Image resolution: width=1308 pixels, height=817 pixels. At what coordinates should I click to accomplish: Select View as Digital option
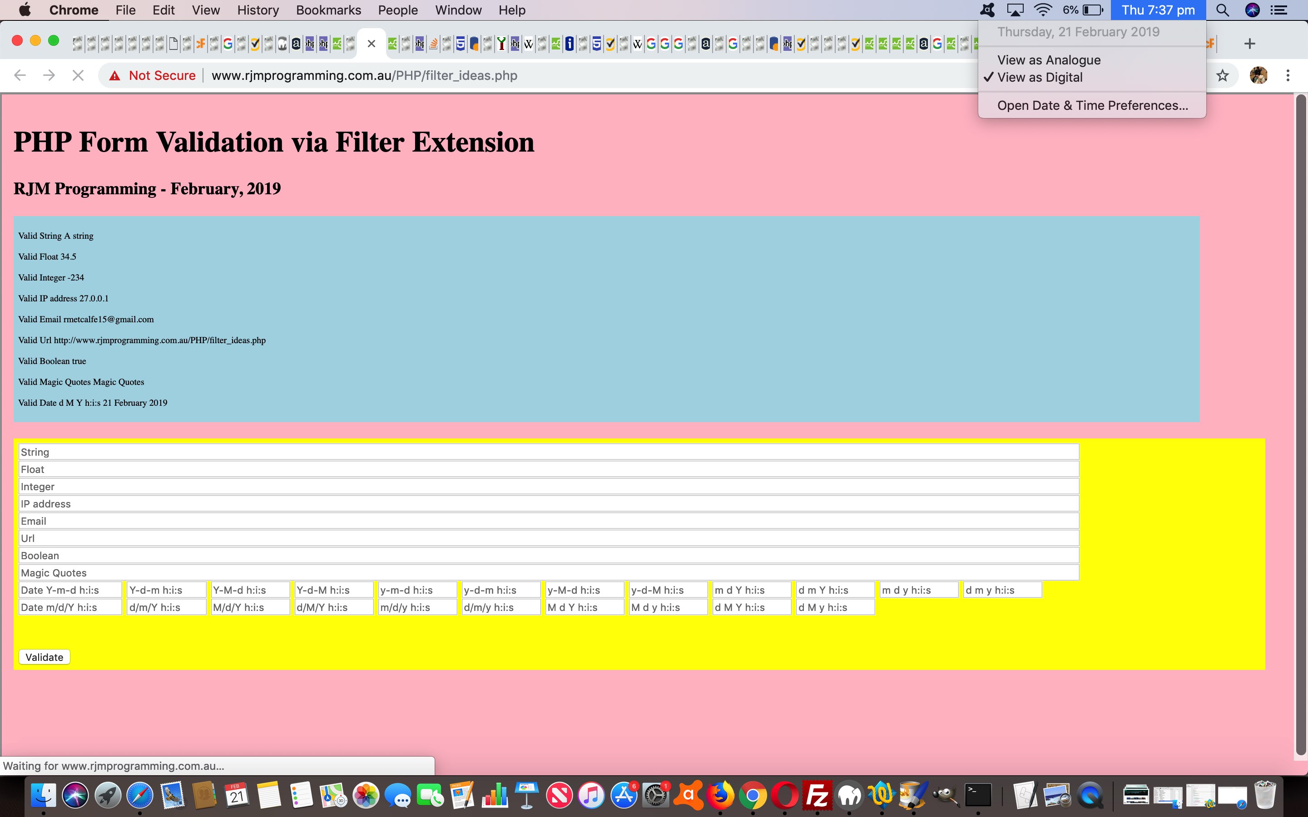click(1040, 77)
